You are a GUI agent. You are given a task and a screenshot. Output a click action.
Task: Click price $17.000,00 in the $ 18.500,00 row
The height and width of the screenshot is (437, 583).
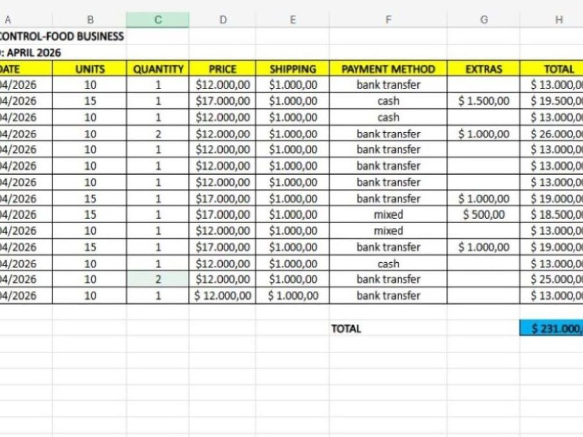[222, 214]
